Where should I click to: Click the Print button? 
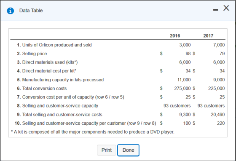coord(107,150)
